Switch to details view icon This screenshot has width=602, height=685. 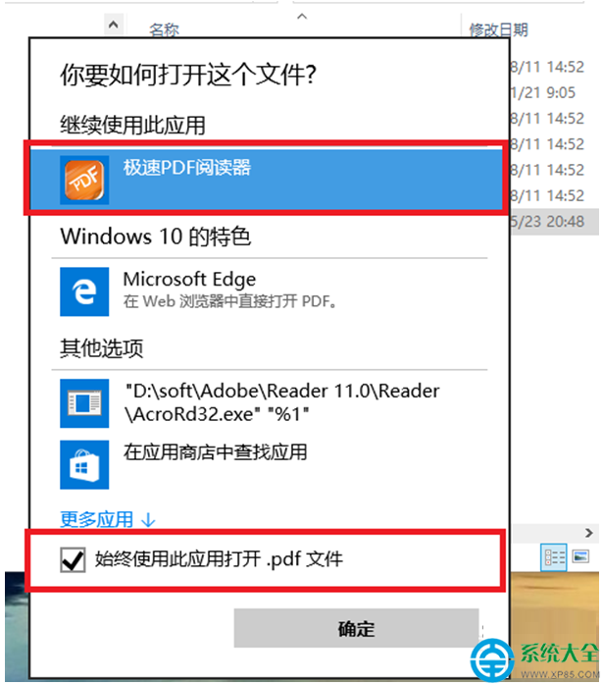(554, 557)
